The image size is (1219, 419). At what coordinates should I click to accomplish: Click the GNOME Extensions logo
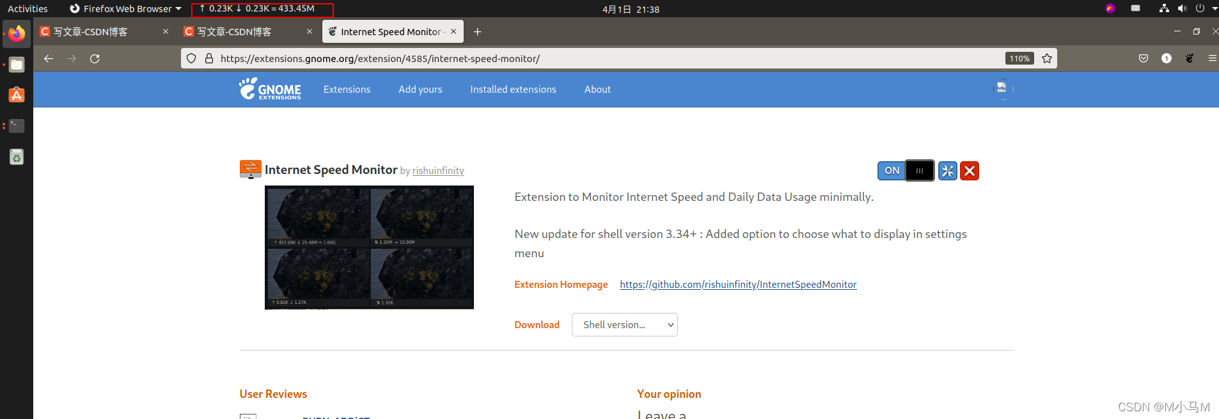(270, 89)
